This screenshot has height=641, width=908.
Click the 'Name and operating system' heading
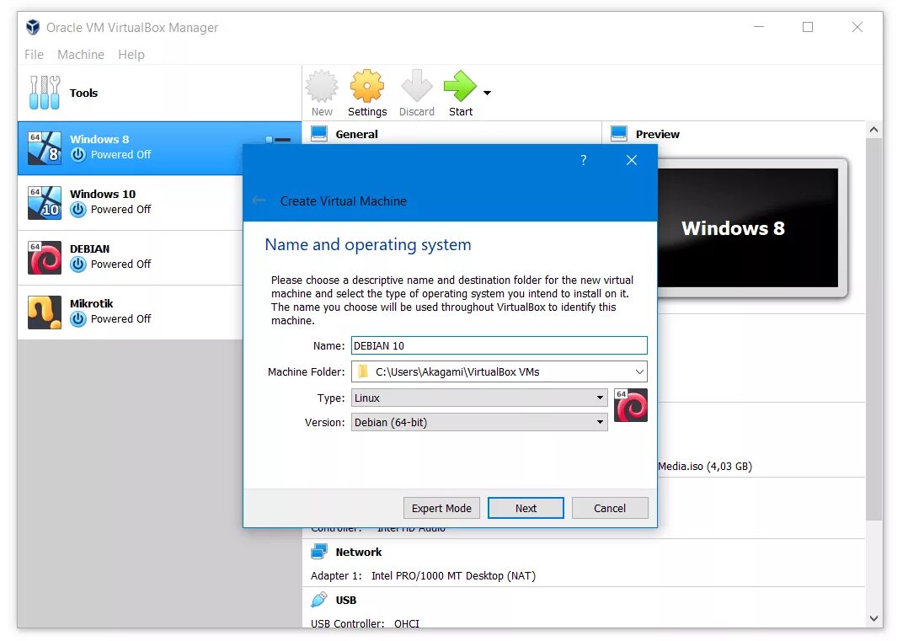[x=368, y=245]
